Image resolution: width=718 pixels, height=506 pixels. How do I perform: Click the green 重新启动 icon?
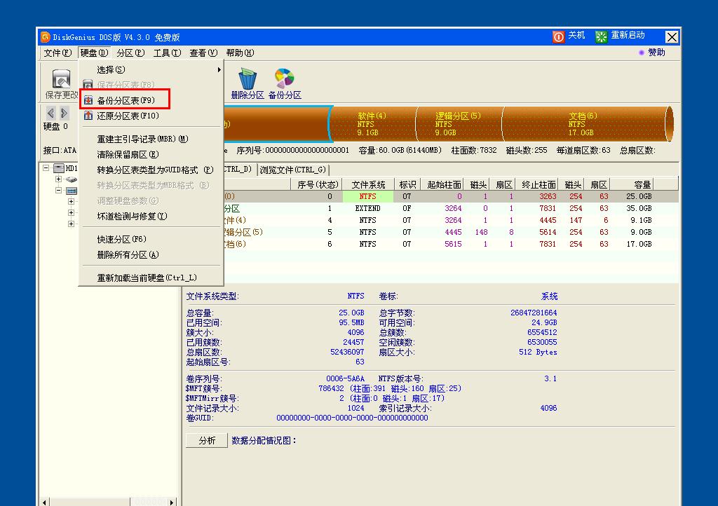(x=601, y=36)
